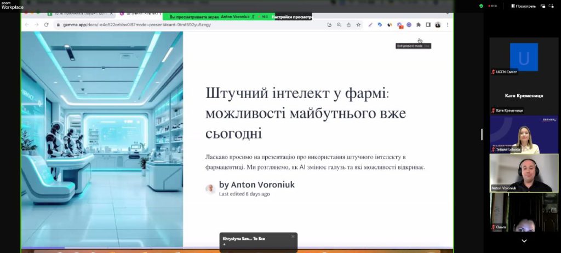Click the share page icon in address bar
561x253 pixels.
[348, 25]
